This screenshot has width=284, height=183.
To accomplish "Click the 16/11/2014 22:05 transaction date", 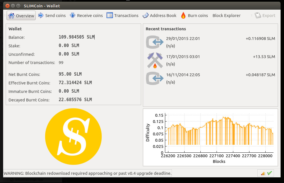I will coord(183,75).
